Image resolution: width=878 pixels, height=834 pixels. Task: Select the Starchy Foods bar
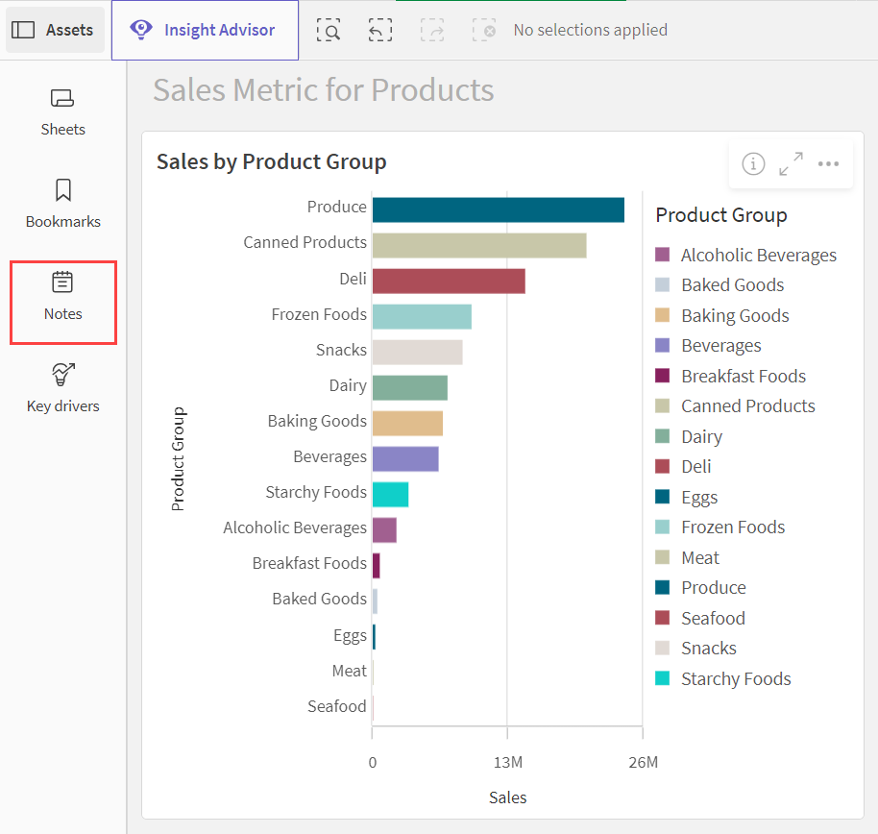(390, 495)
